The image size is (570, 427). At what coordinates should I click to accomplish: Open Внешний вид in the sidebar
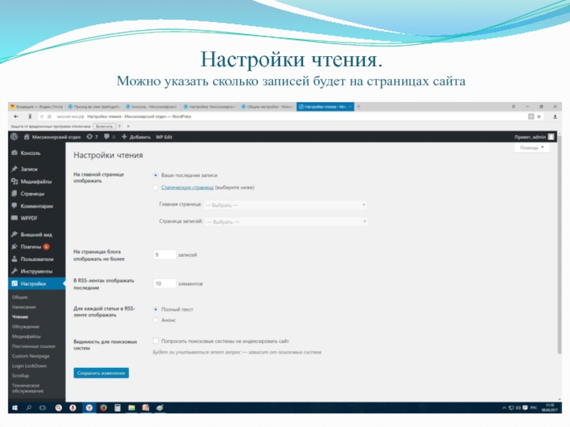coord(37,234)
